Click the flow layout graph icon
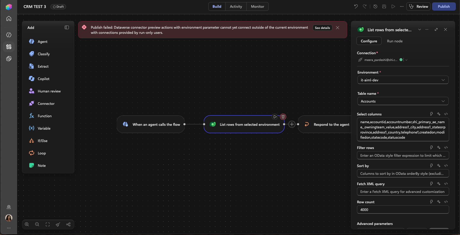Image resolution: width=460 pixels, height=235 pixels. [68, 224]
